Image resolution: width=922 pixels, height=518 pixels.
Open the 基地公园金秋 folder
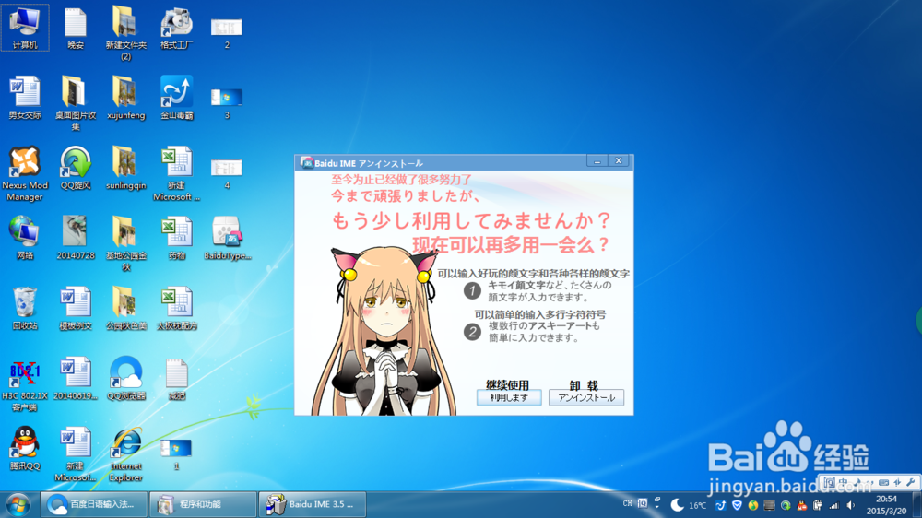(x=125, y=243)
